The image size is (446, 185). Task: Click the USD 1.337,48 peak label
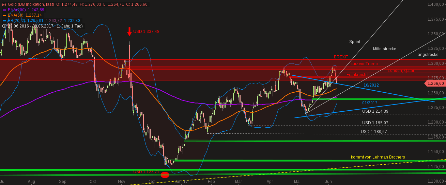coord(147,32)
